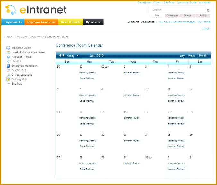This screenshot has height=185, width=217.
Task: Click the Request IT Help icon
Action: [8, 57]
